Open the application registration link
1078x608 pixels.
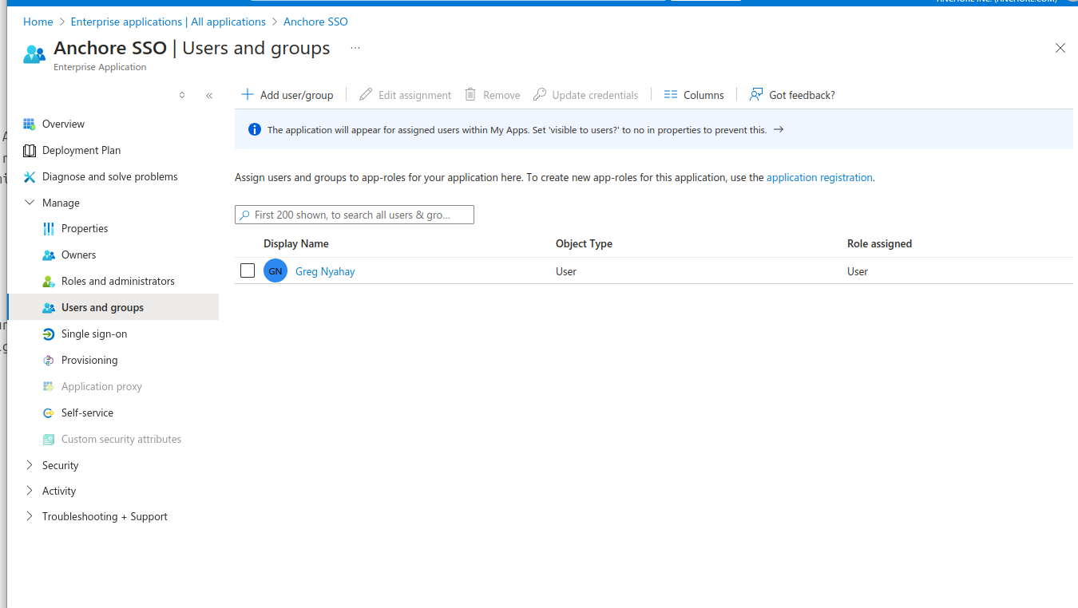point(819,177)
